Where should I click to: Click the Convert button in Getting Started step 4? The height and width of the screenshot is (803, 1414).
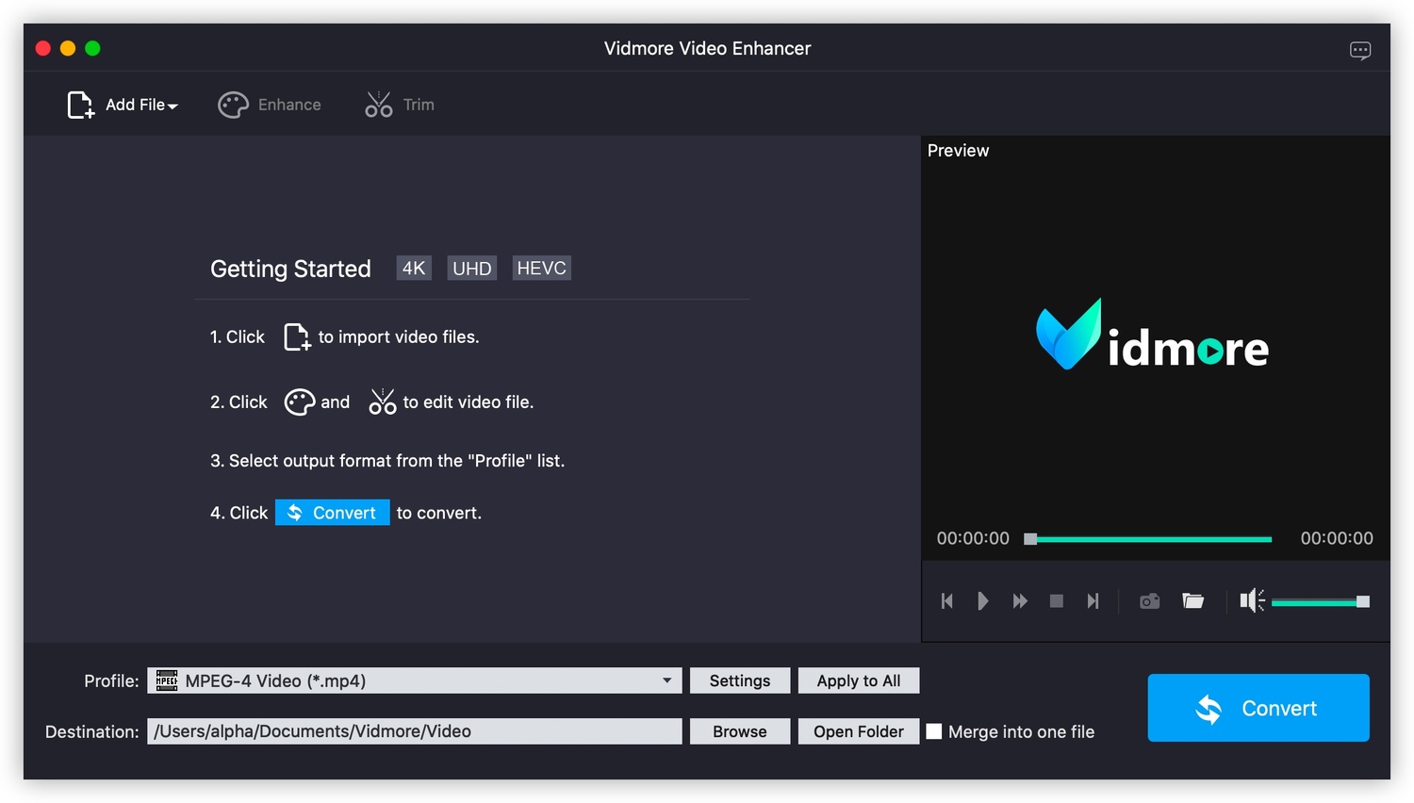333,513
